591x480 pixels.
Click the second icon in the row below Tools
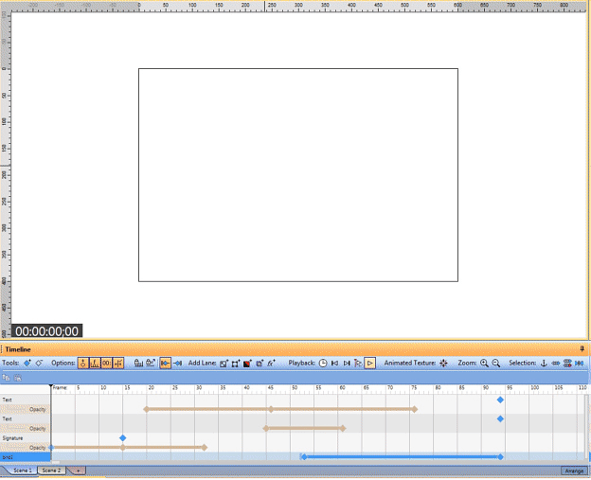pos(17,377)
